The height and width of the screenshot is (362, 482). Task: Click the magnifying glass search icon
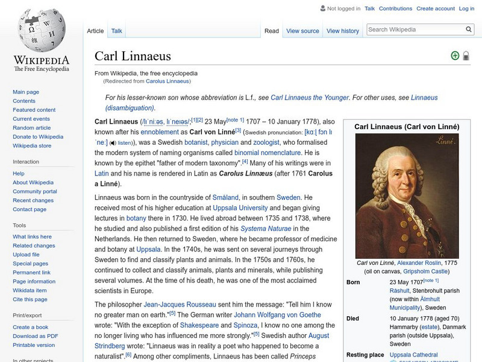469,30
